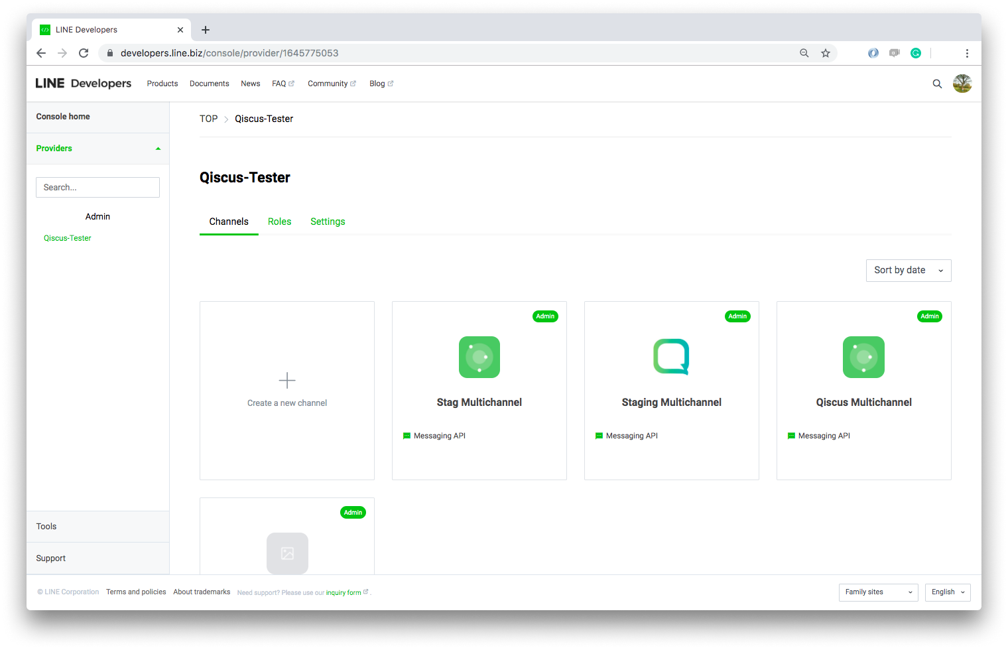Open Support in the sidebar
Screen dimensions: 1008x650
pos(97,558)
